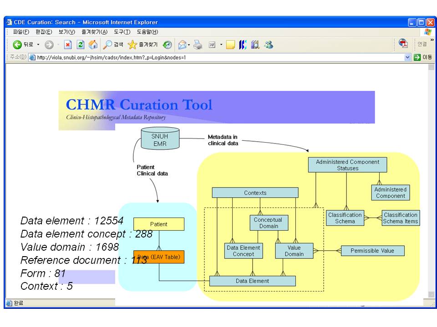Image resolution: width=437 pixels, height=327 pixels.
Task: Expand the Edit button dropdown arrow
Action: tap(221, 45)
